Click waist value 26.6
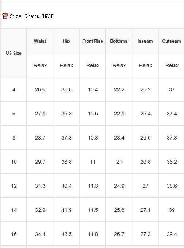184x248 pixels. click(40, 89)
